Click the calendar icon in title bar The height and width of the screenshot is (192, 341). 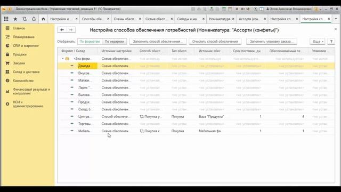coord(230,9)
